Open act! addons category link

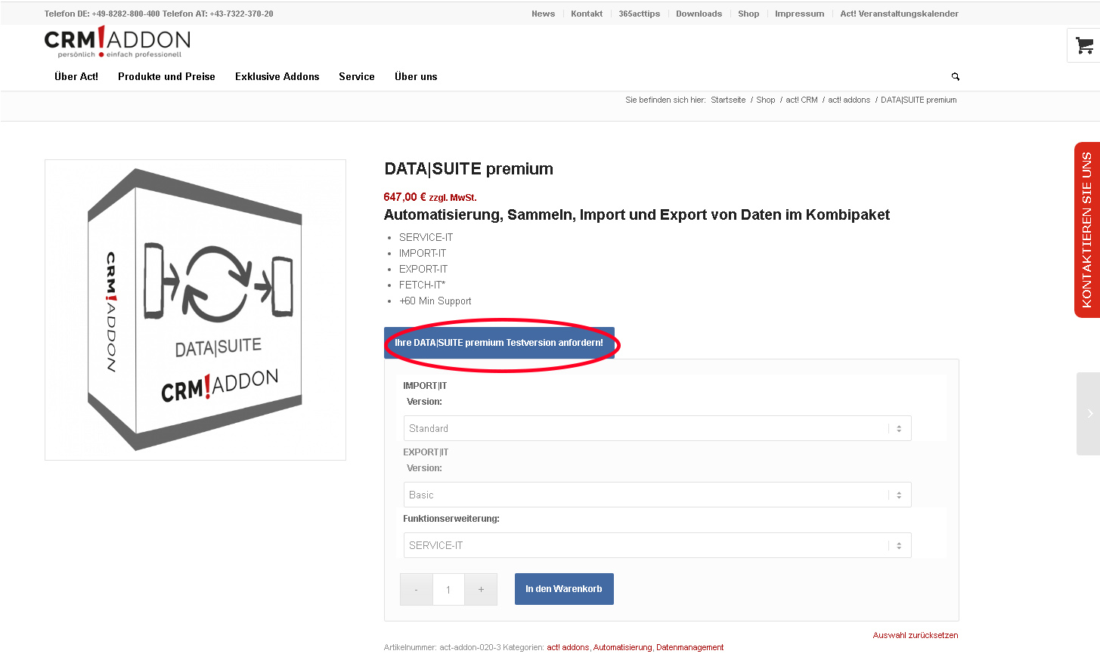pos(568,647)
